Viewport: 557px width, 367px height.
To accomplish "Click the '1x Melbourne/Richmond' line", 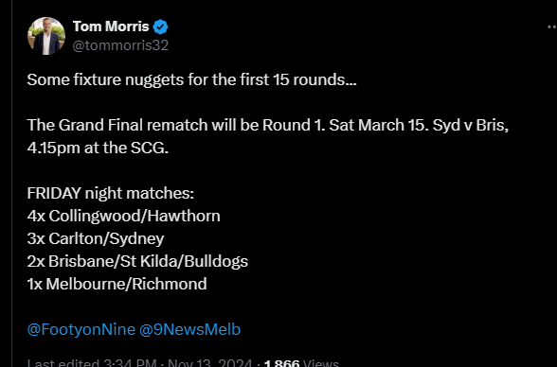I will coord(117,284).
